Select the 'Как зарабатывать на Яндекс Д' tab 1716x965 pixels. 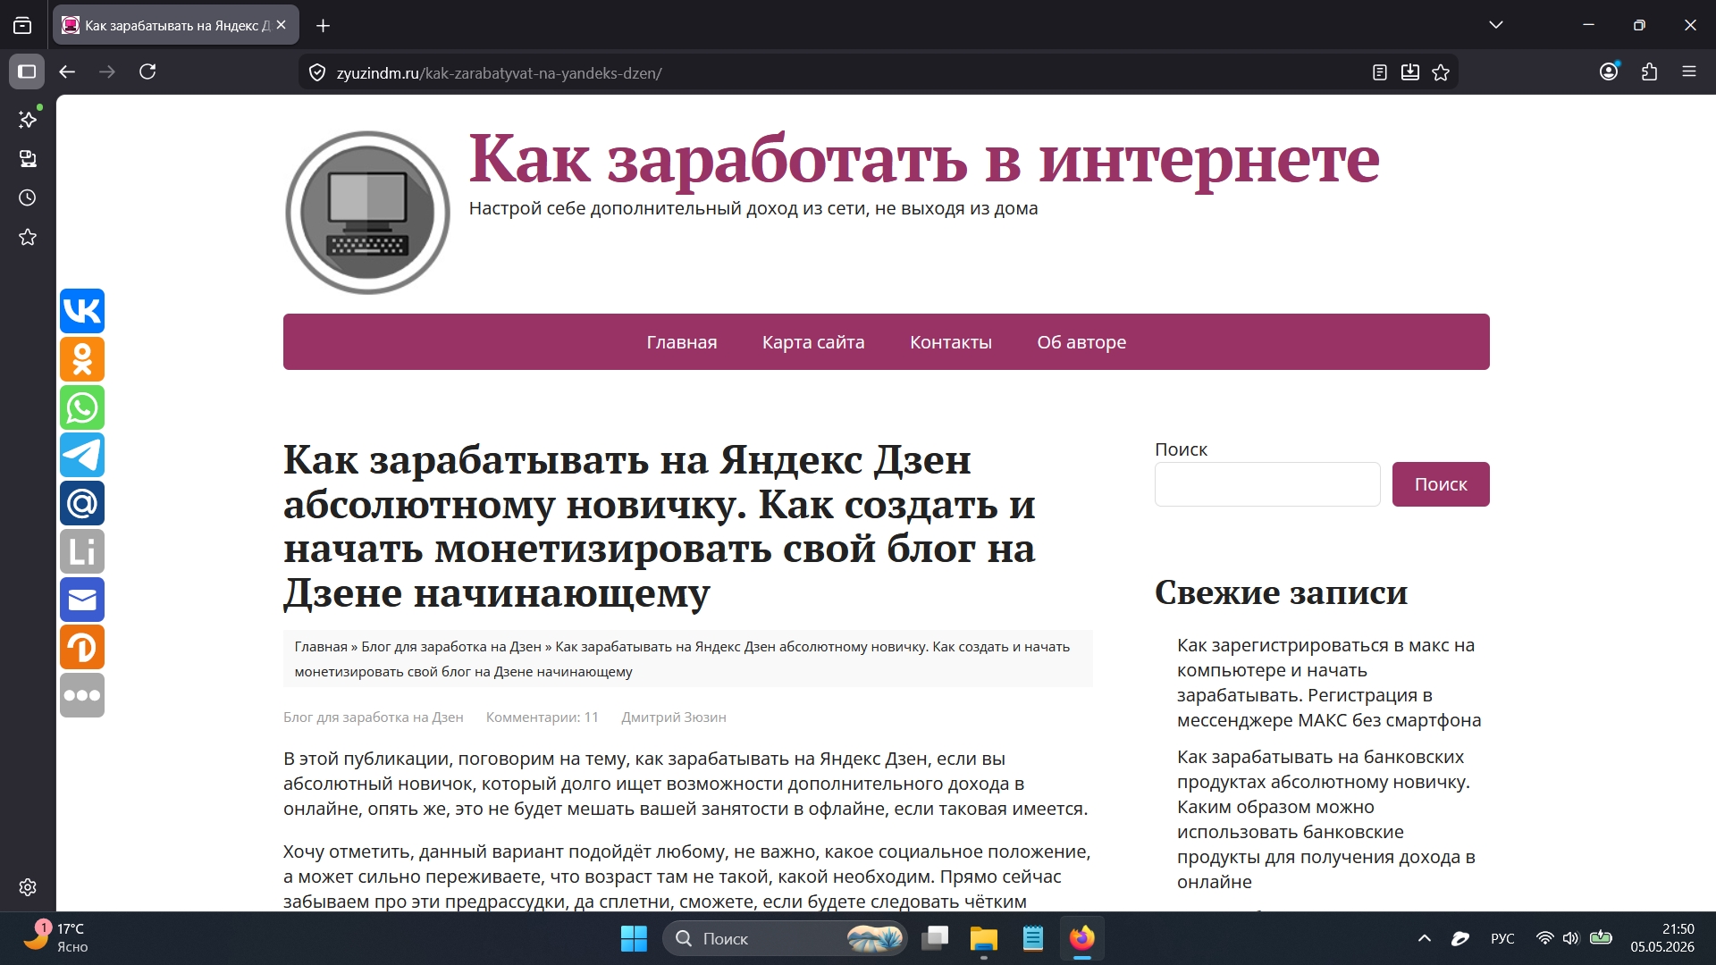tap(176, 25)
